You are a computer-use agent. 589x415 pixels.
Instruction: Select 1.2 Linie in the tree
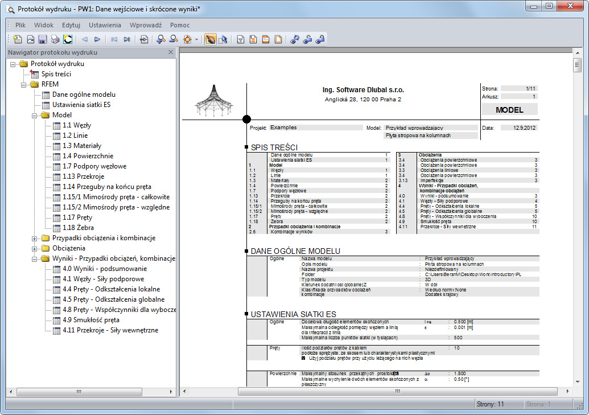coord(75,135)
